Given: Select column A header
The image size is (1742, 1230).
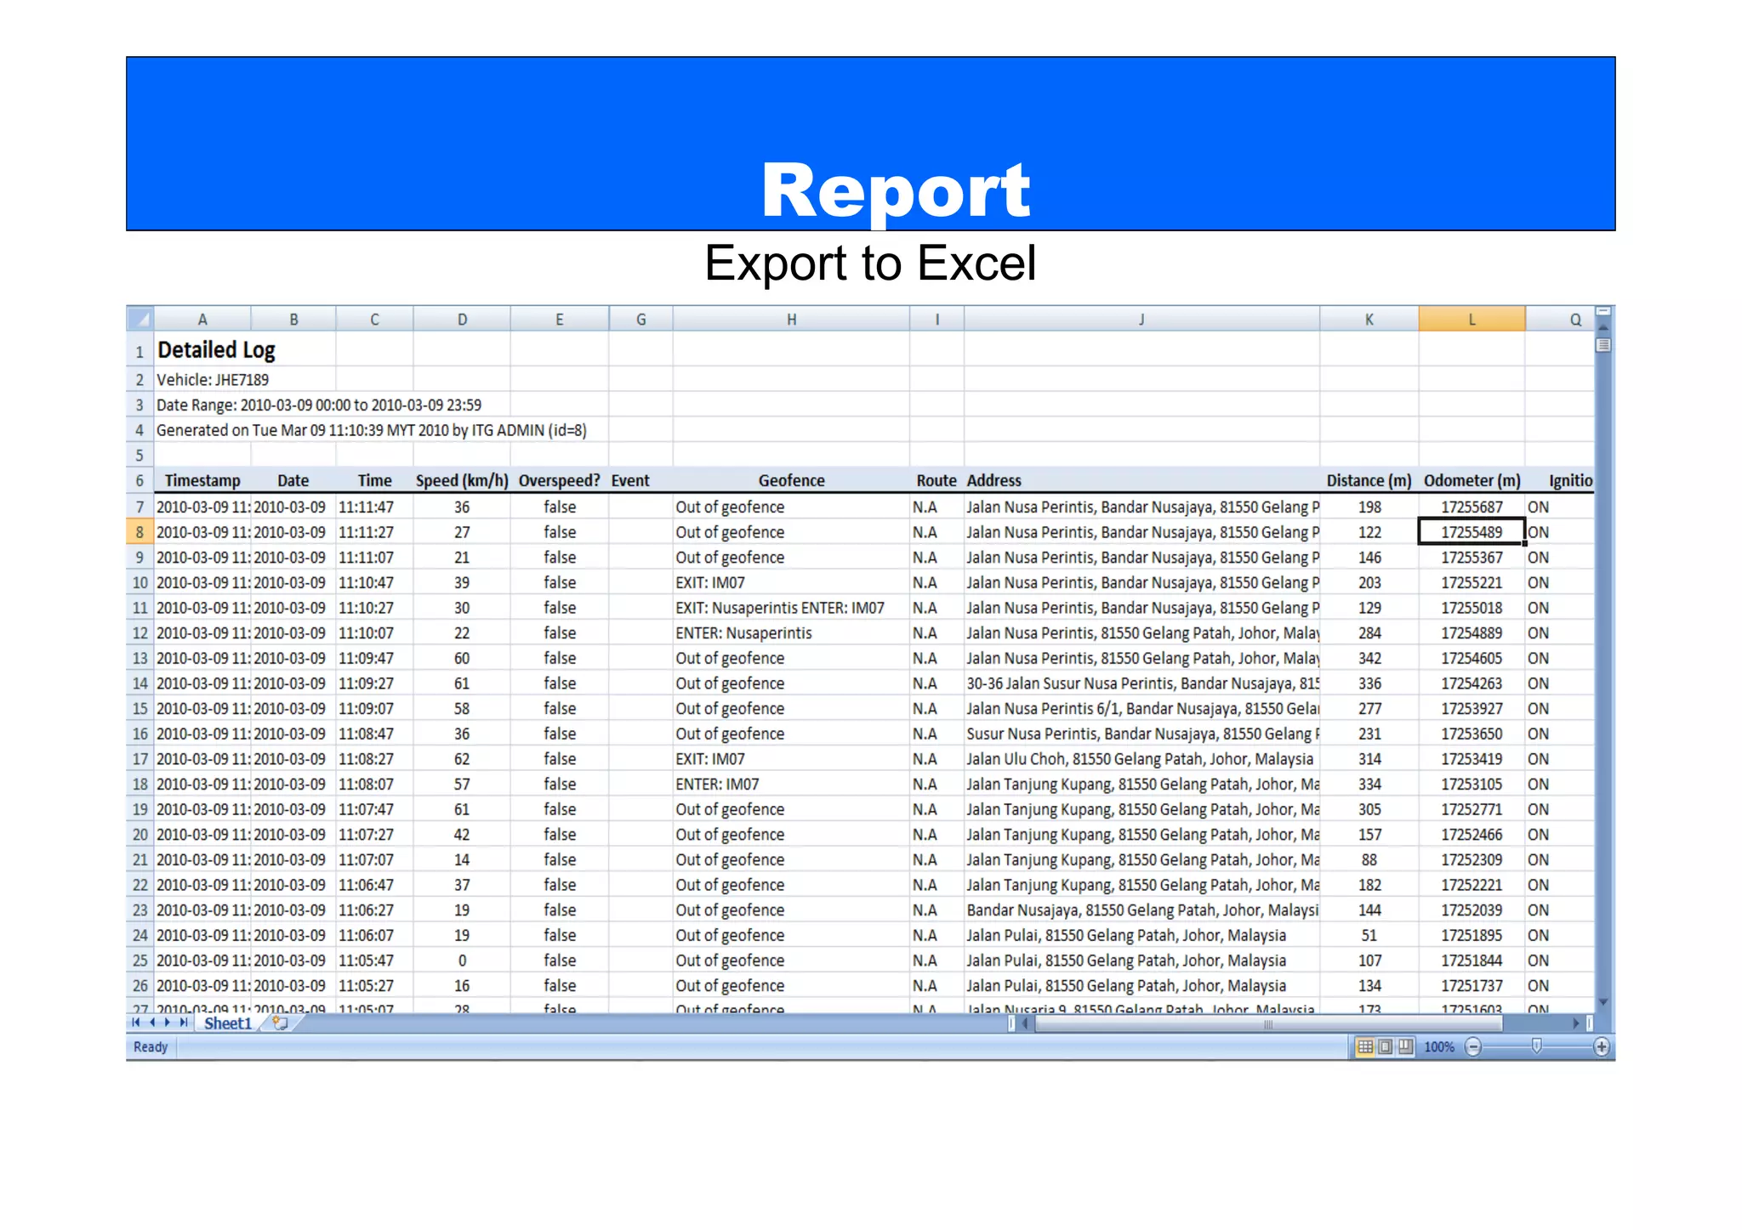Looking at the screenshot, I should tap(202, 320).
